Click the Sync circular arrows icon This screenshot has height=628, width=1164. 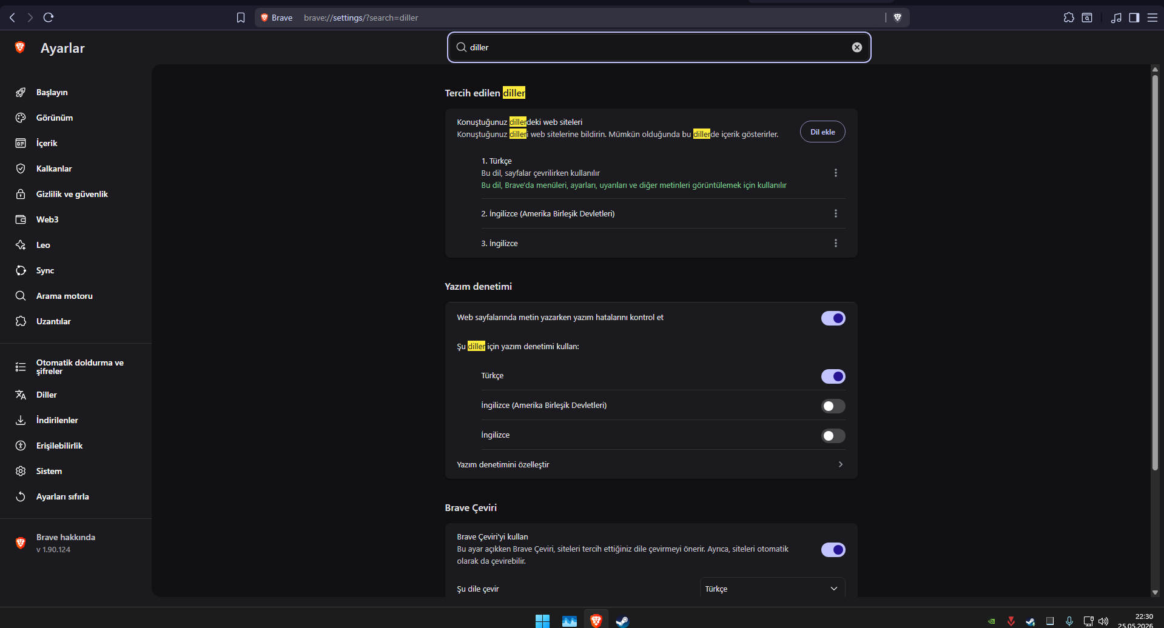[21, 270]
